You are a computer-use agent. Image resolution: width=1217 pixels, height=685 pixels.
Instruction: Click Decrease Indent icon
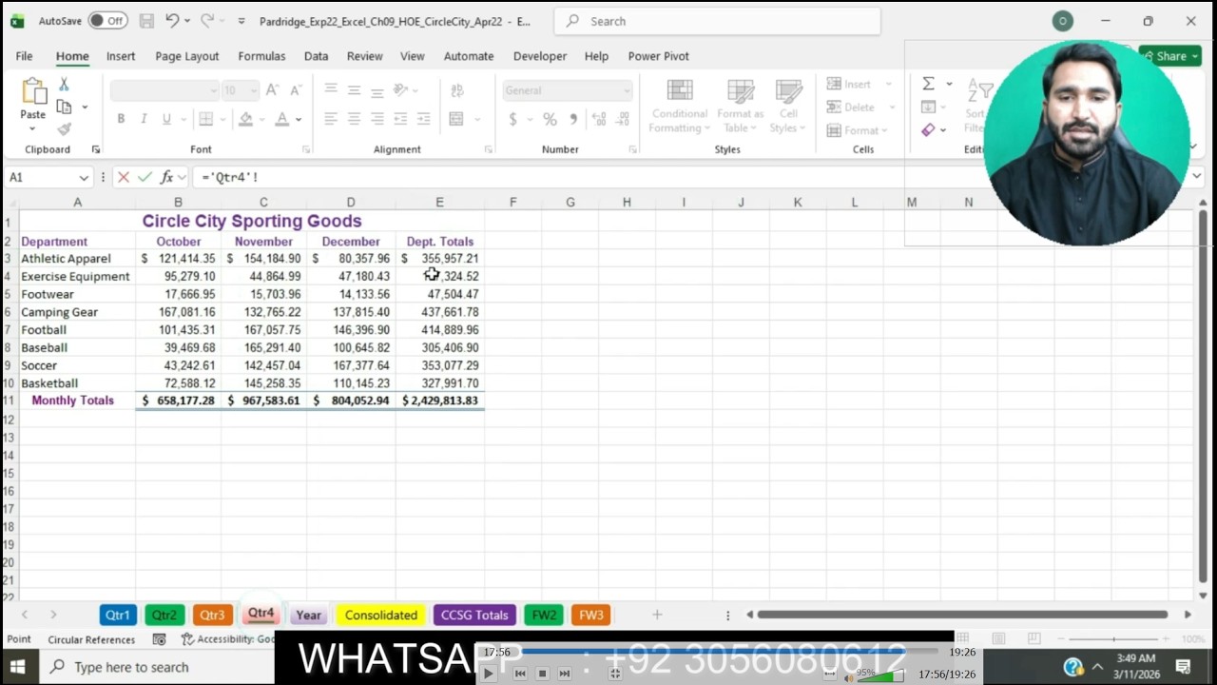400,119
